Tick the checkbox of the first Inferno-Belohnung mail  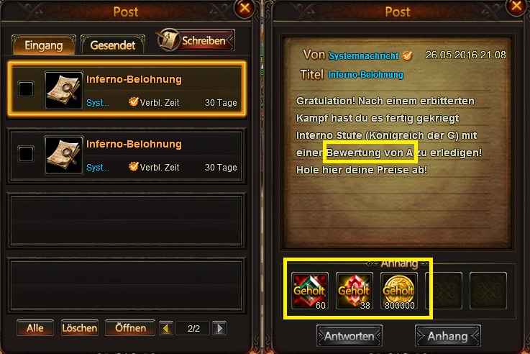pyautogui.click(x=26, y=89)
